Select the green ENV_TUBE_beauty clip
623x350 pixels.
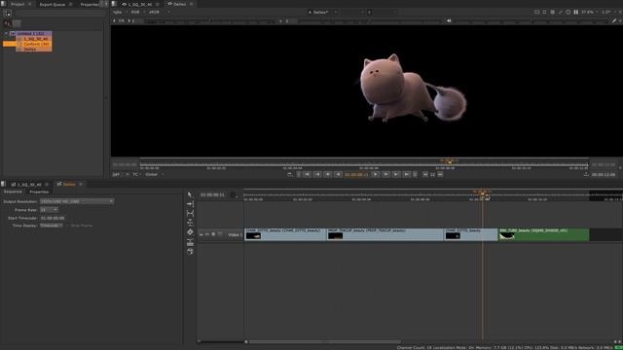543,234
